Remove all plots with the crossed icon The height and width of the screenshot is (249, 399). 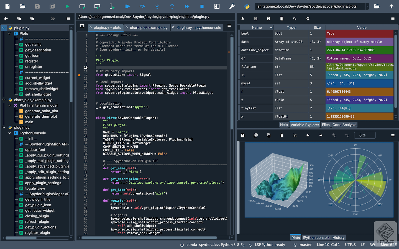tap(295, 135)
